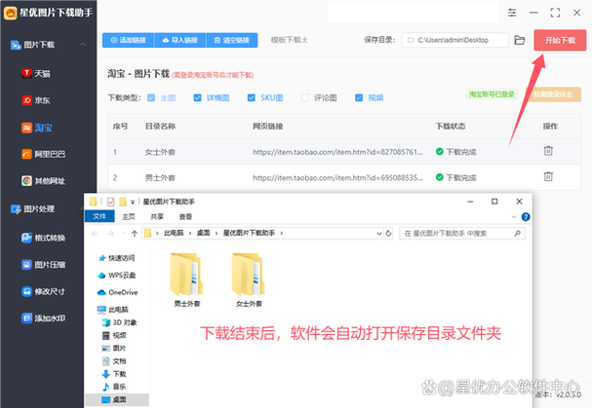Open the 主页 tab in Explorer
The width and height of the screenshot is (592, 408).
click(x=129, y=217)
